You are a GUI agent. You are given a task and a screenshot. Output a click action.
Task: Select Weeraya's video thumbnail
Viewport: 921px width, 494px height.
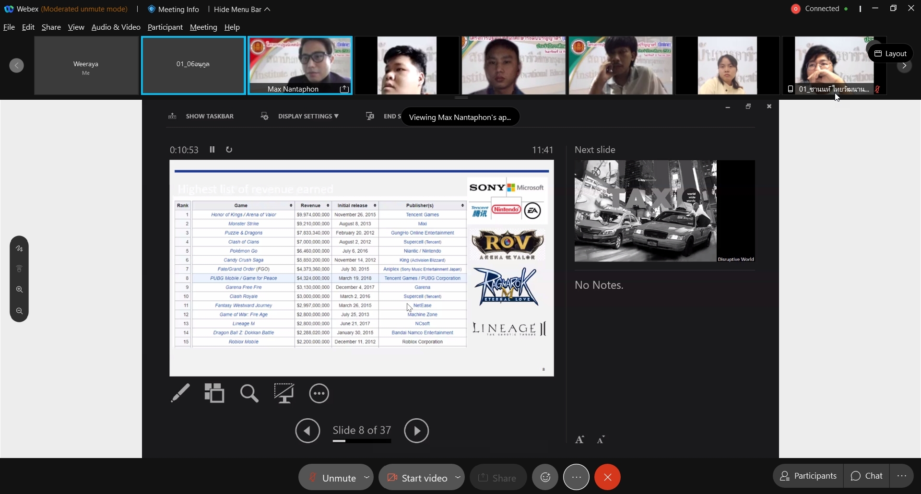(86, 66)
